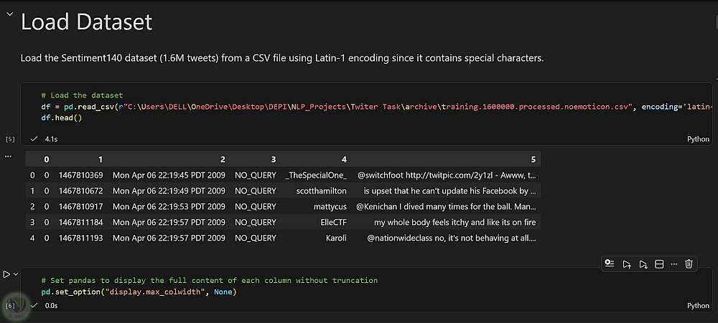Click the green success checkmark showing 4.1s
Screen dimensions: 718x323
pyautogui.click(x=34, y=138)
